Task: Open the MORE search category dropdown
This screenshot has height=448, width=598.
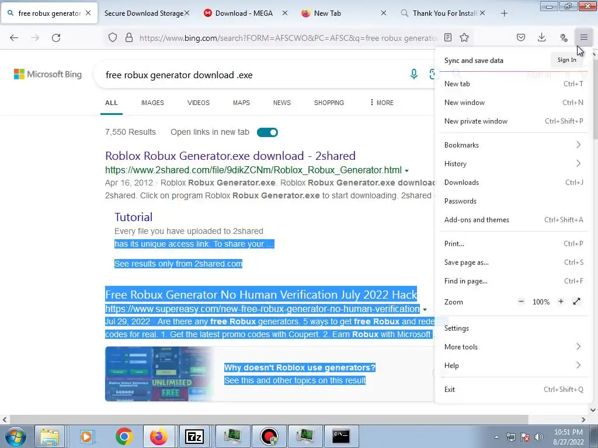Action: 381,103
